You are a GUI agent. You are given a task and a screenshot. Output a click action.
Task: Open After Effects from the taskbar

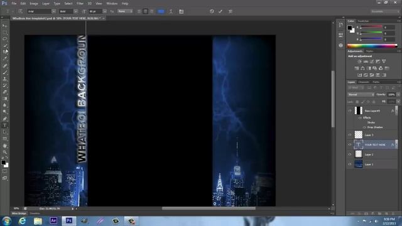point(53,220)
